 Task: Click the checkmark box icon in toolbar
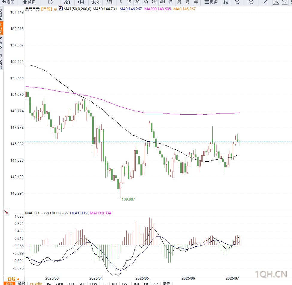click(x=285, y=2)
